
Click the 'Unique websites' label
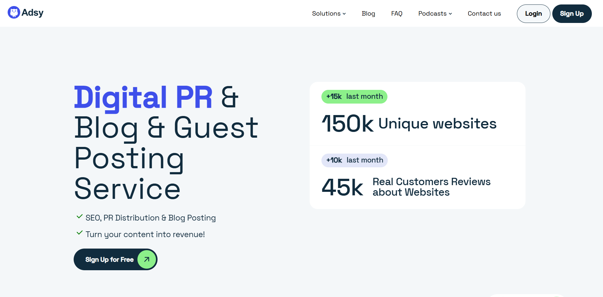pos(438,124)
